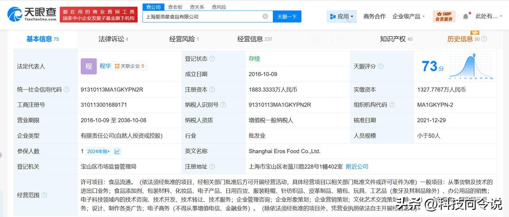Click help icon next to 经营范围

(44, 195)
